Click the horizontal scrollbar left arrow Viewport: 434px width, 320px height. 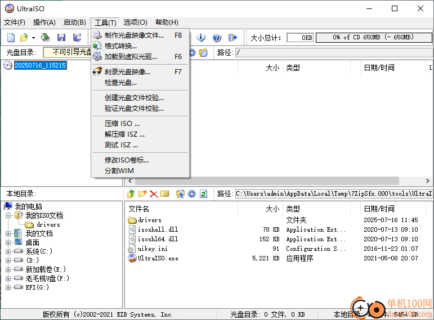pyautogui.click(x=130, y=181)
